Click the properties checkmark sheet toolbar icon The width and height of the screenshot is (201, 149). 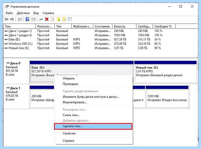53,19
